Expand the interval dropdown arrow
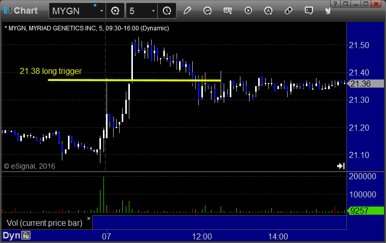This screenshot has height=243, width=386. pos(153,11)
